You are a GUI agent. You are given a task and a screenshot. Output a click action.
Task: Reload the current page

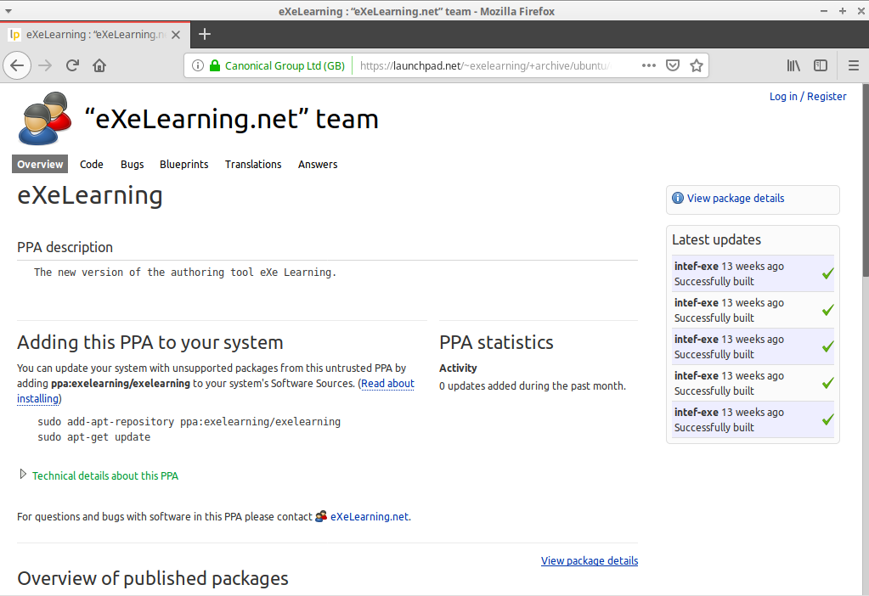click(72, 66)
